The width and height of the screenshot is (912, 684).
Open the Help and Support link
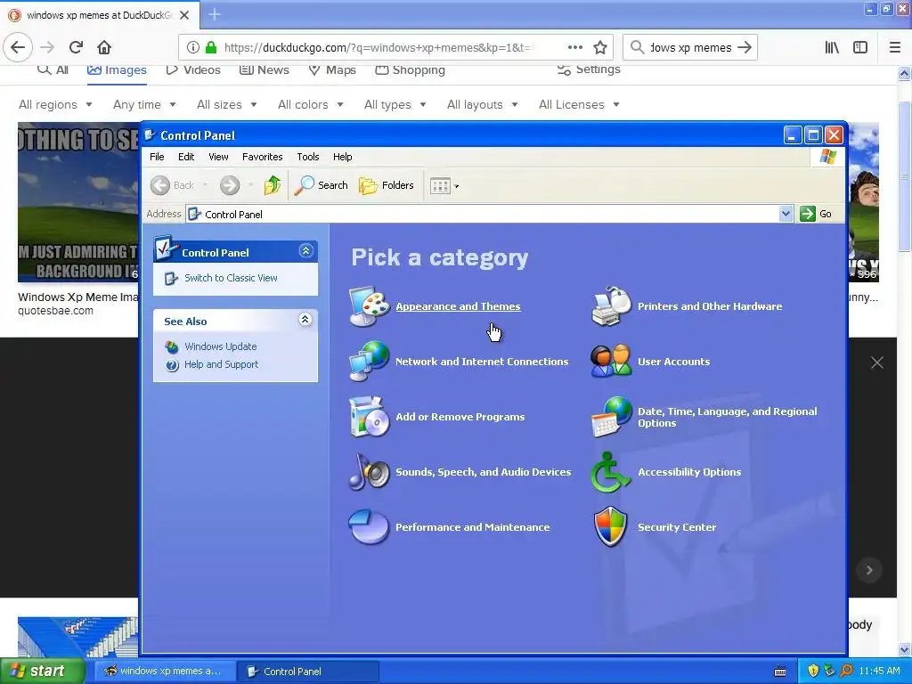pyautogui.click(x=221, y=364)
